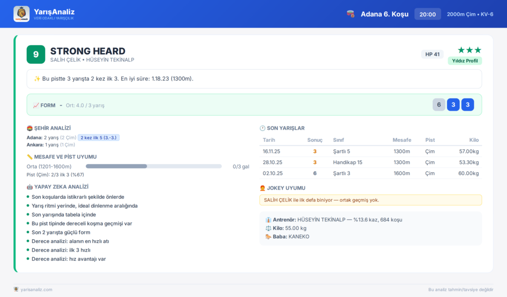This screenshot has height=297, width=507.
Task: Click the robot icon beside YAPAY ZEKA ANALİZİ
Action: 30,187
